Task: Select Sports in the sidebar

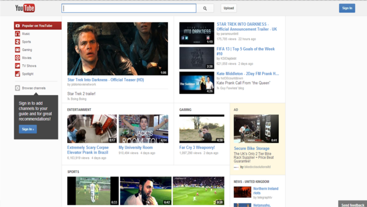Action: [x=26, y=42]
